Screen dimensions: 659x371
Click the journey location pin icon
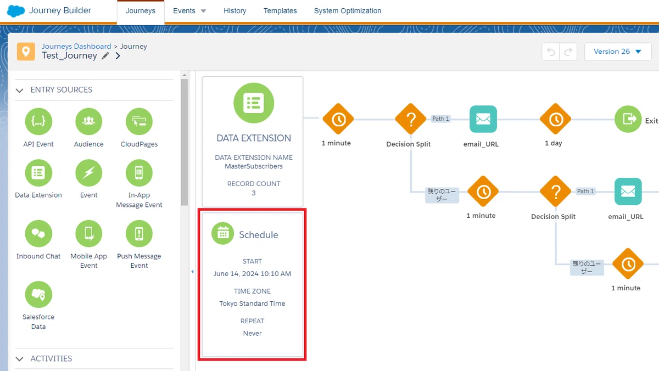26,51
